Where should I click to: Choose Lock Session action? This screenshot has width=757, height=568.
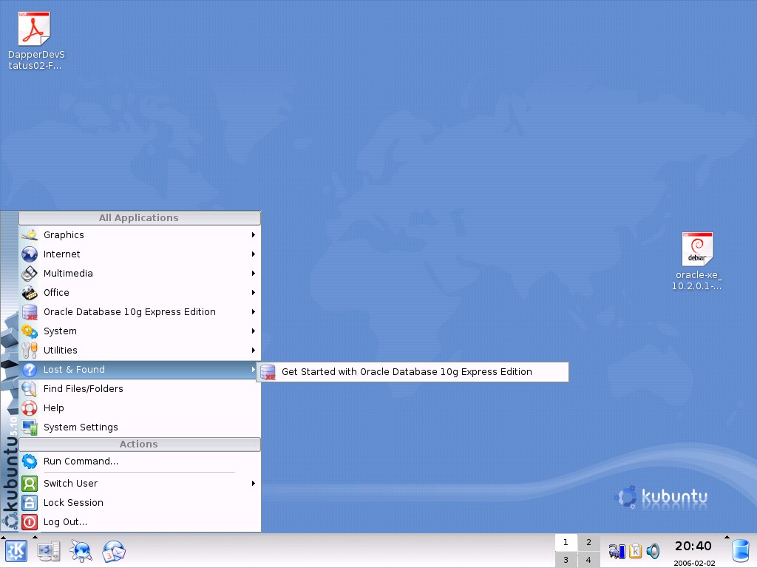140,503
